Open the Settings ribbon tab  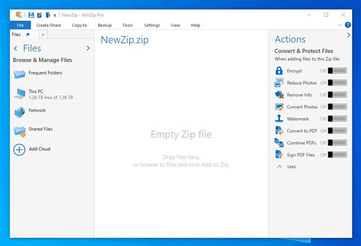(152, 25)
